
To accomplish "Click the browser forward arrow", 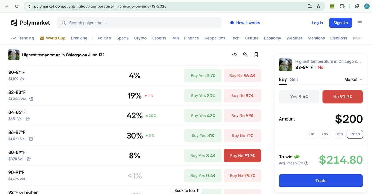I will click(7, 6).
